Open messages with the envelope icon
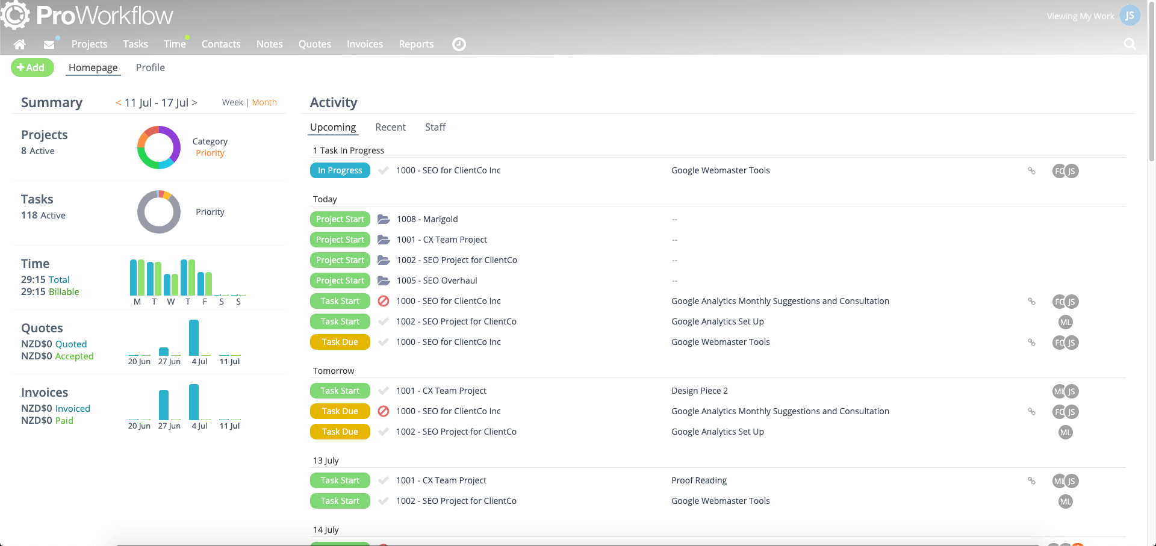The width and height of the screenshot is (1156, 546). coord(49,43)
